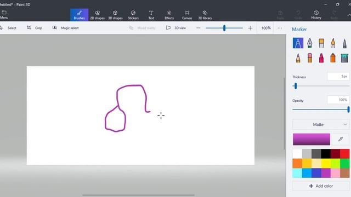Image resolution: width=351 pixels, height=197 pixels.
Task: Choose the orange color swatch
Action: 297,163
